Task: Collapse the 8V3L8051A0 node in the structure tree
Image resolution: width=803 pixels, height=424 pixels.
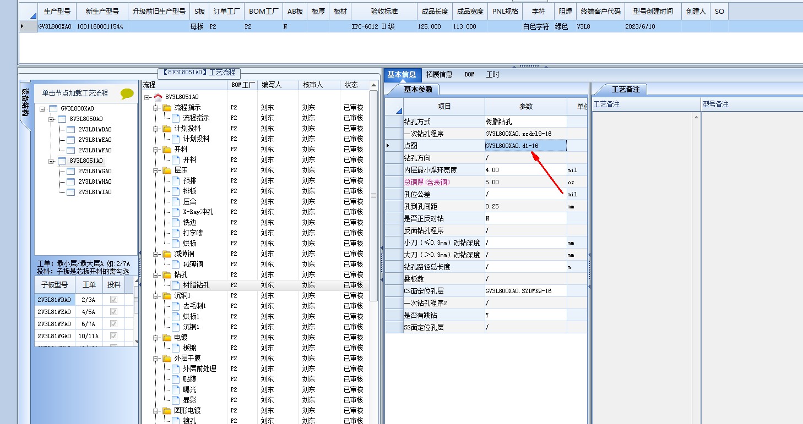Action: pyautogui.click(x=52, y=161)
